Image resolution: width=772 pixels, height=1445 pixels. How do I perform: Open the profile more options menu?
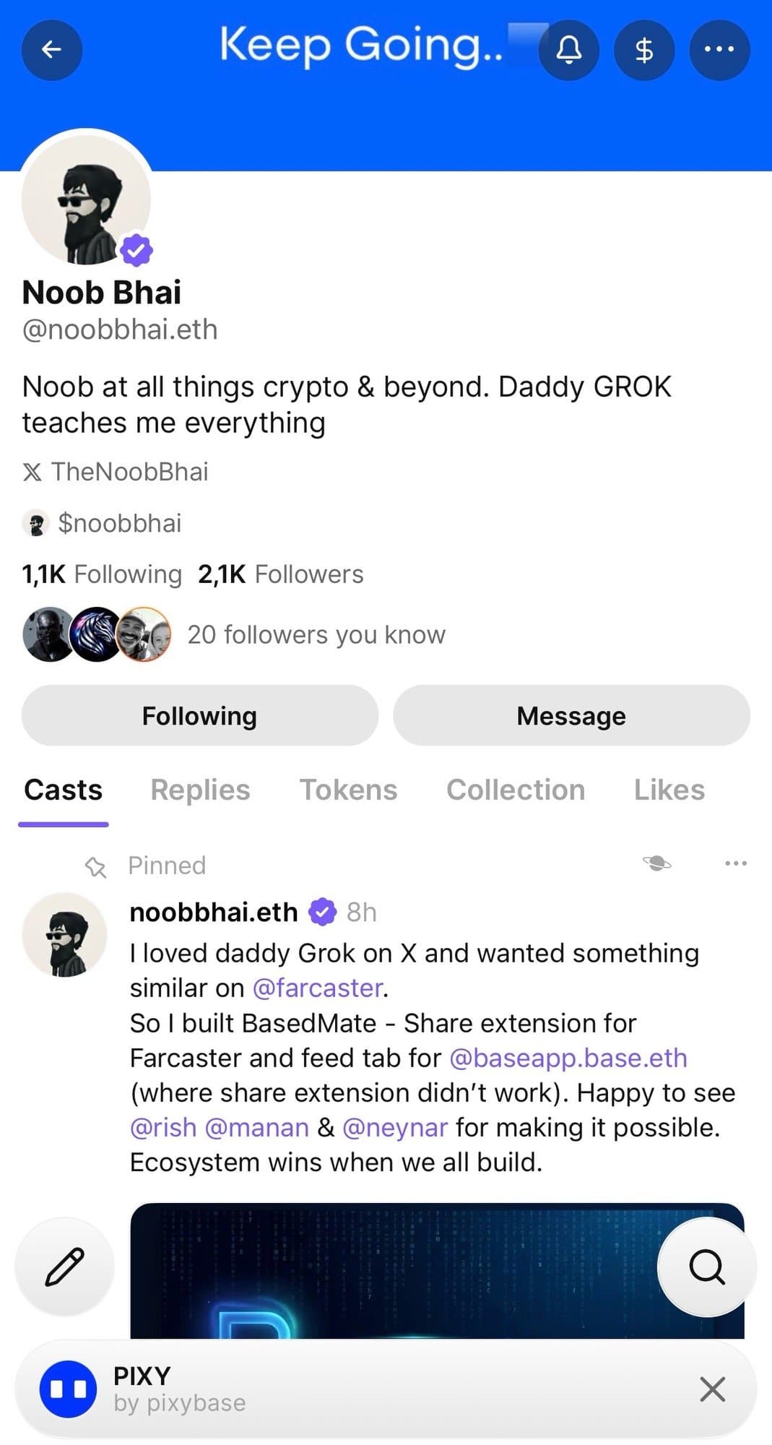[719, 50]
